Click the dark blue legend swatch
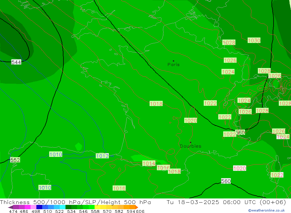The image size is (291, 213). pos(39,207)
